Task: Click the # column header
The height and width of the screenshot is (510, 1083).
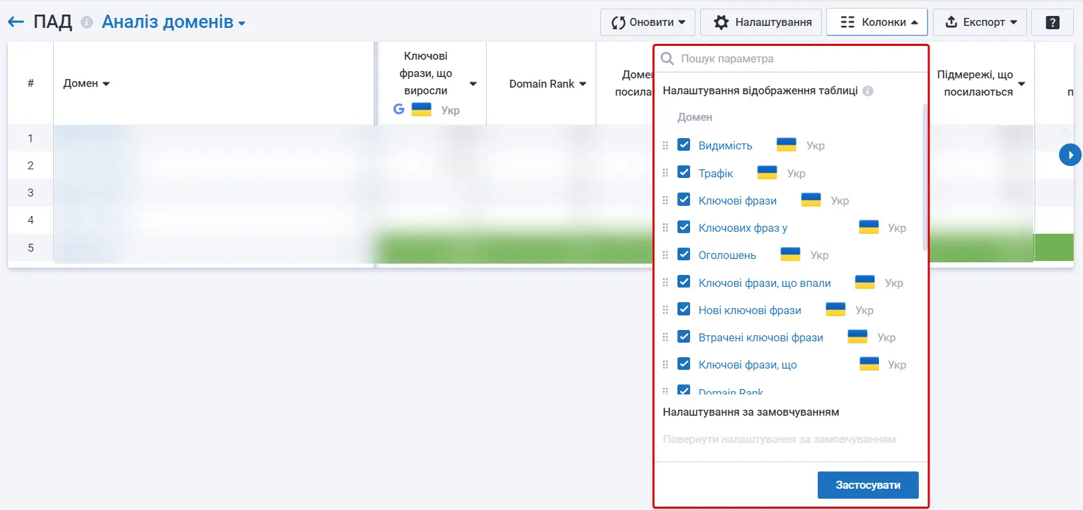Action: 31,84
